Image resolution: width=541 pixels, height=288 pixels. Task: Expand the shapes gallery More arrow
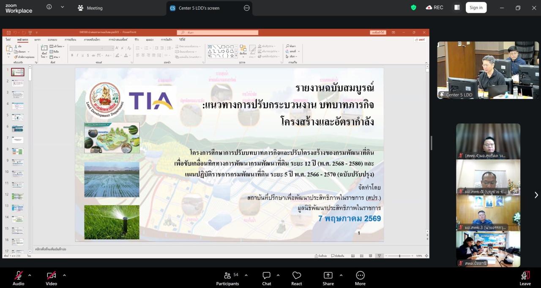point(236,56)
